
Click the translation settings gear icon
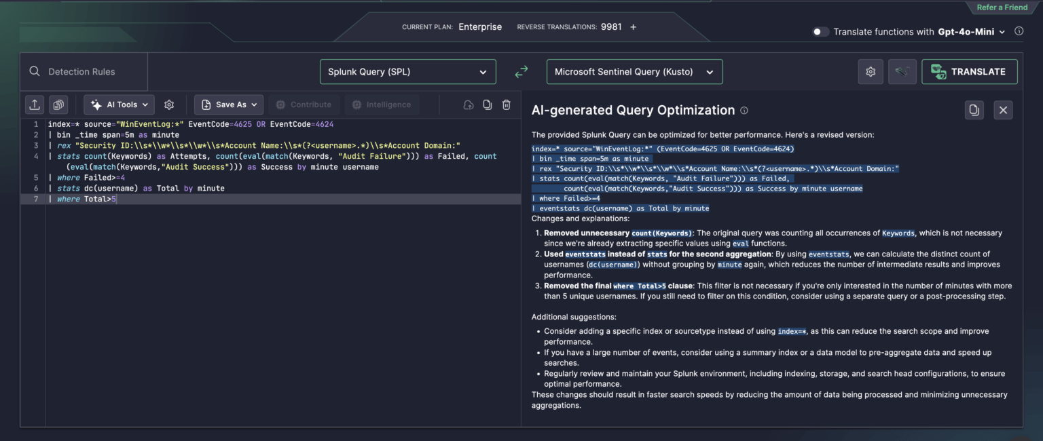coord(871,71)
